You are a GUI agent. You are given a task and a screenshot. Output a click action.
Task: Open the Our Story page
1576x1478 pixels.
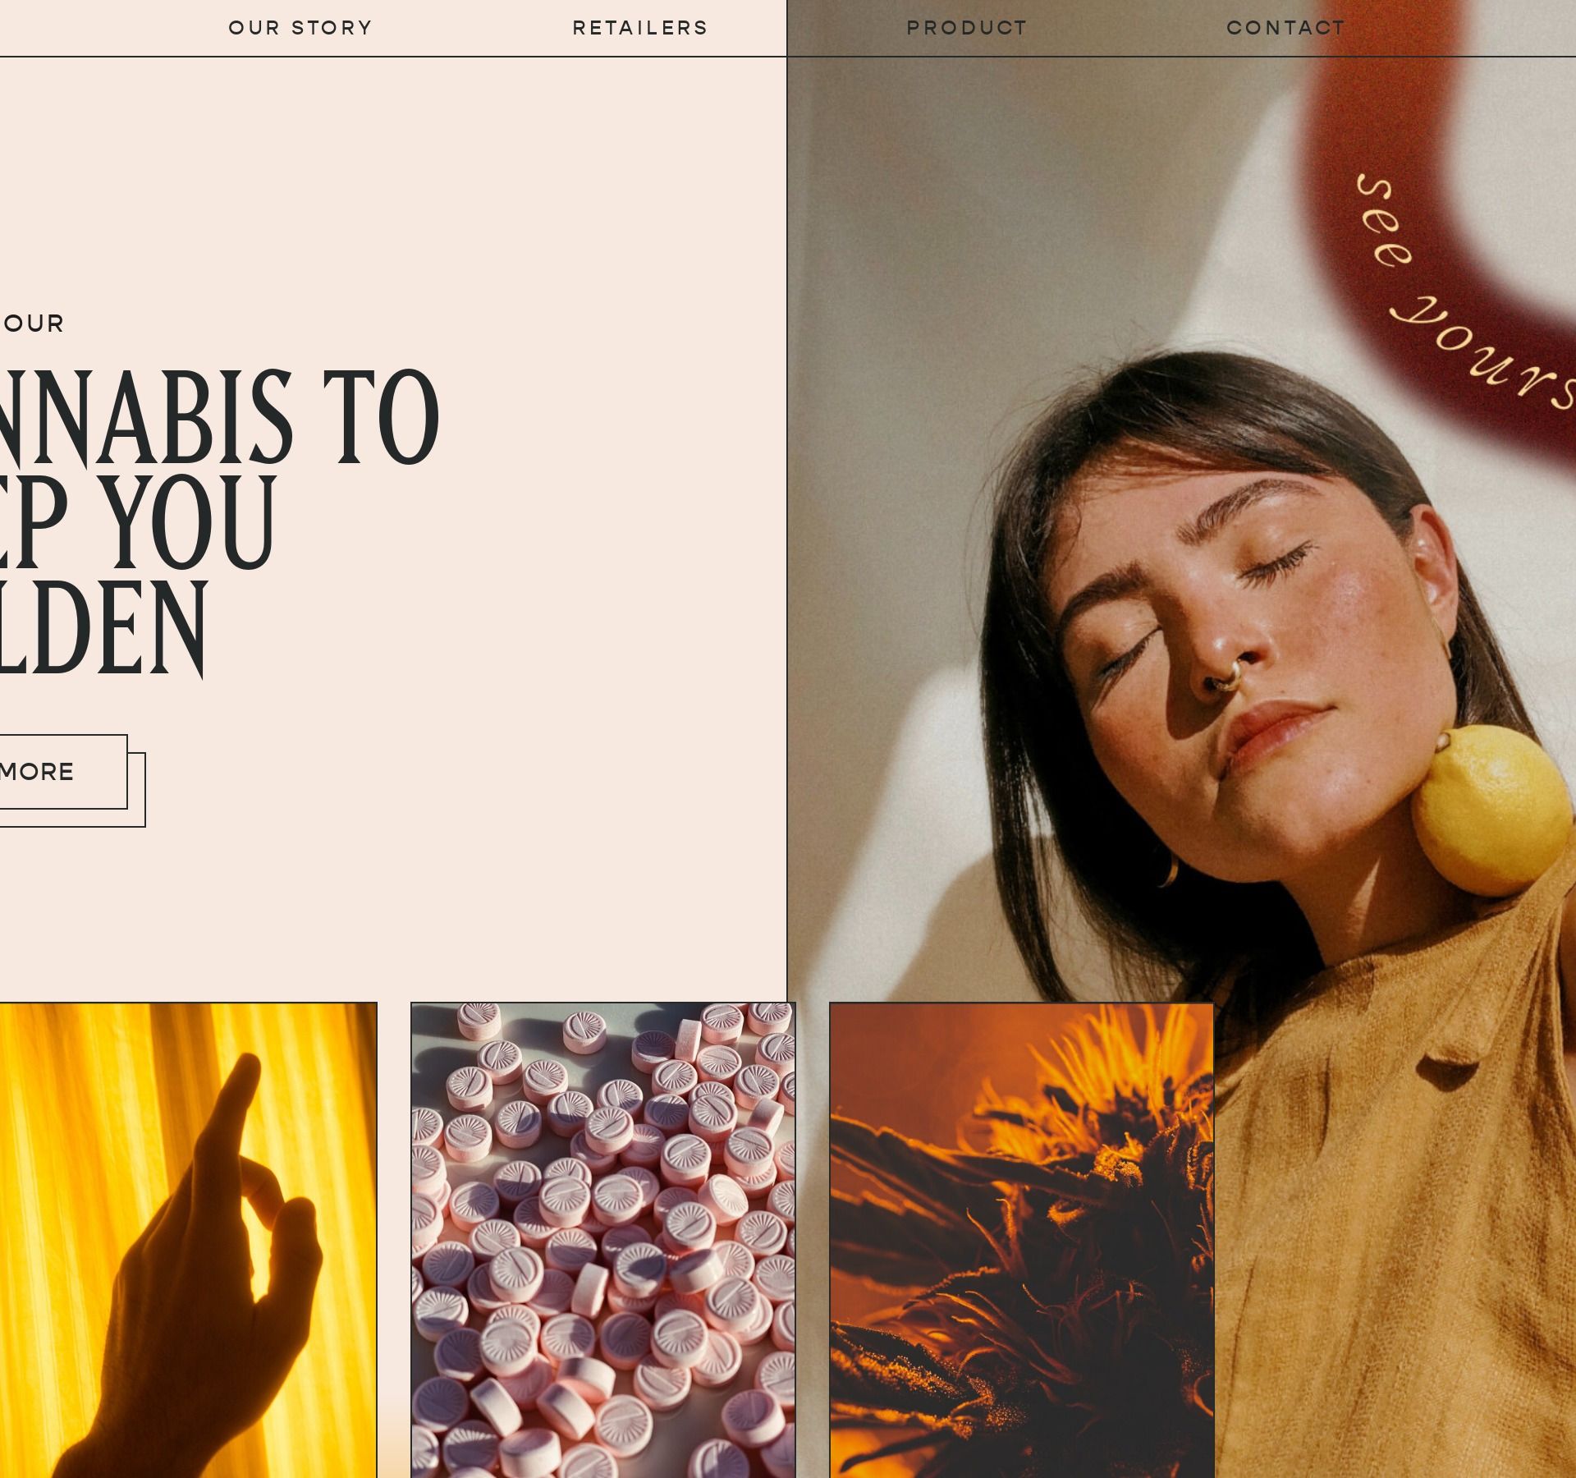coord(300,28)
